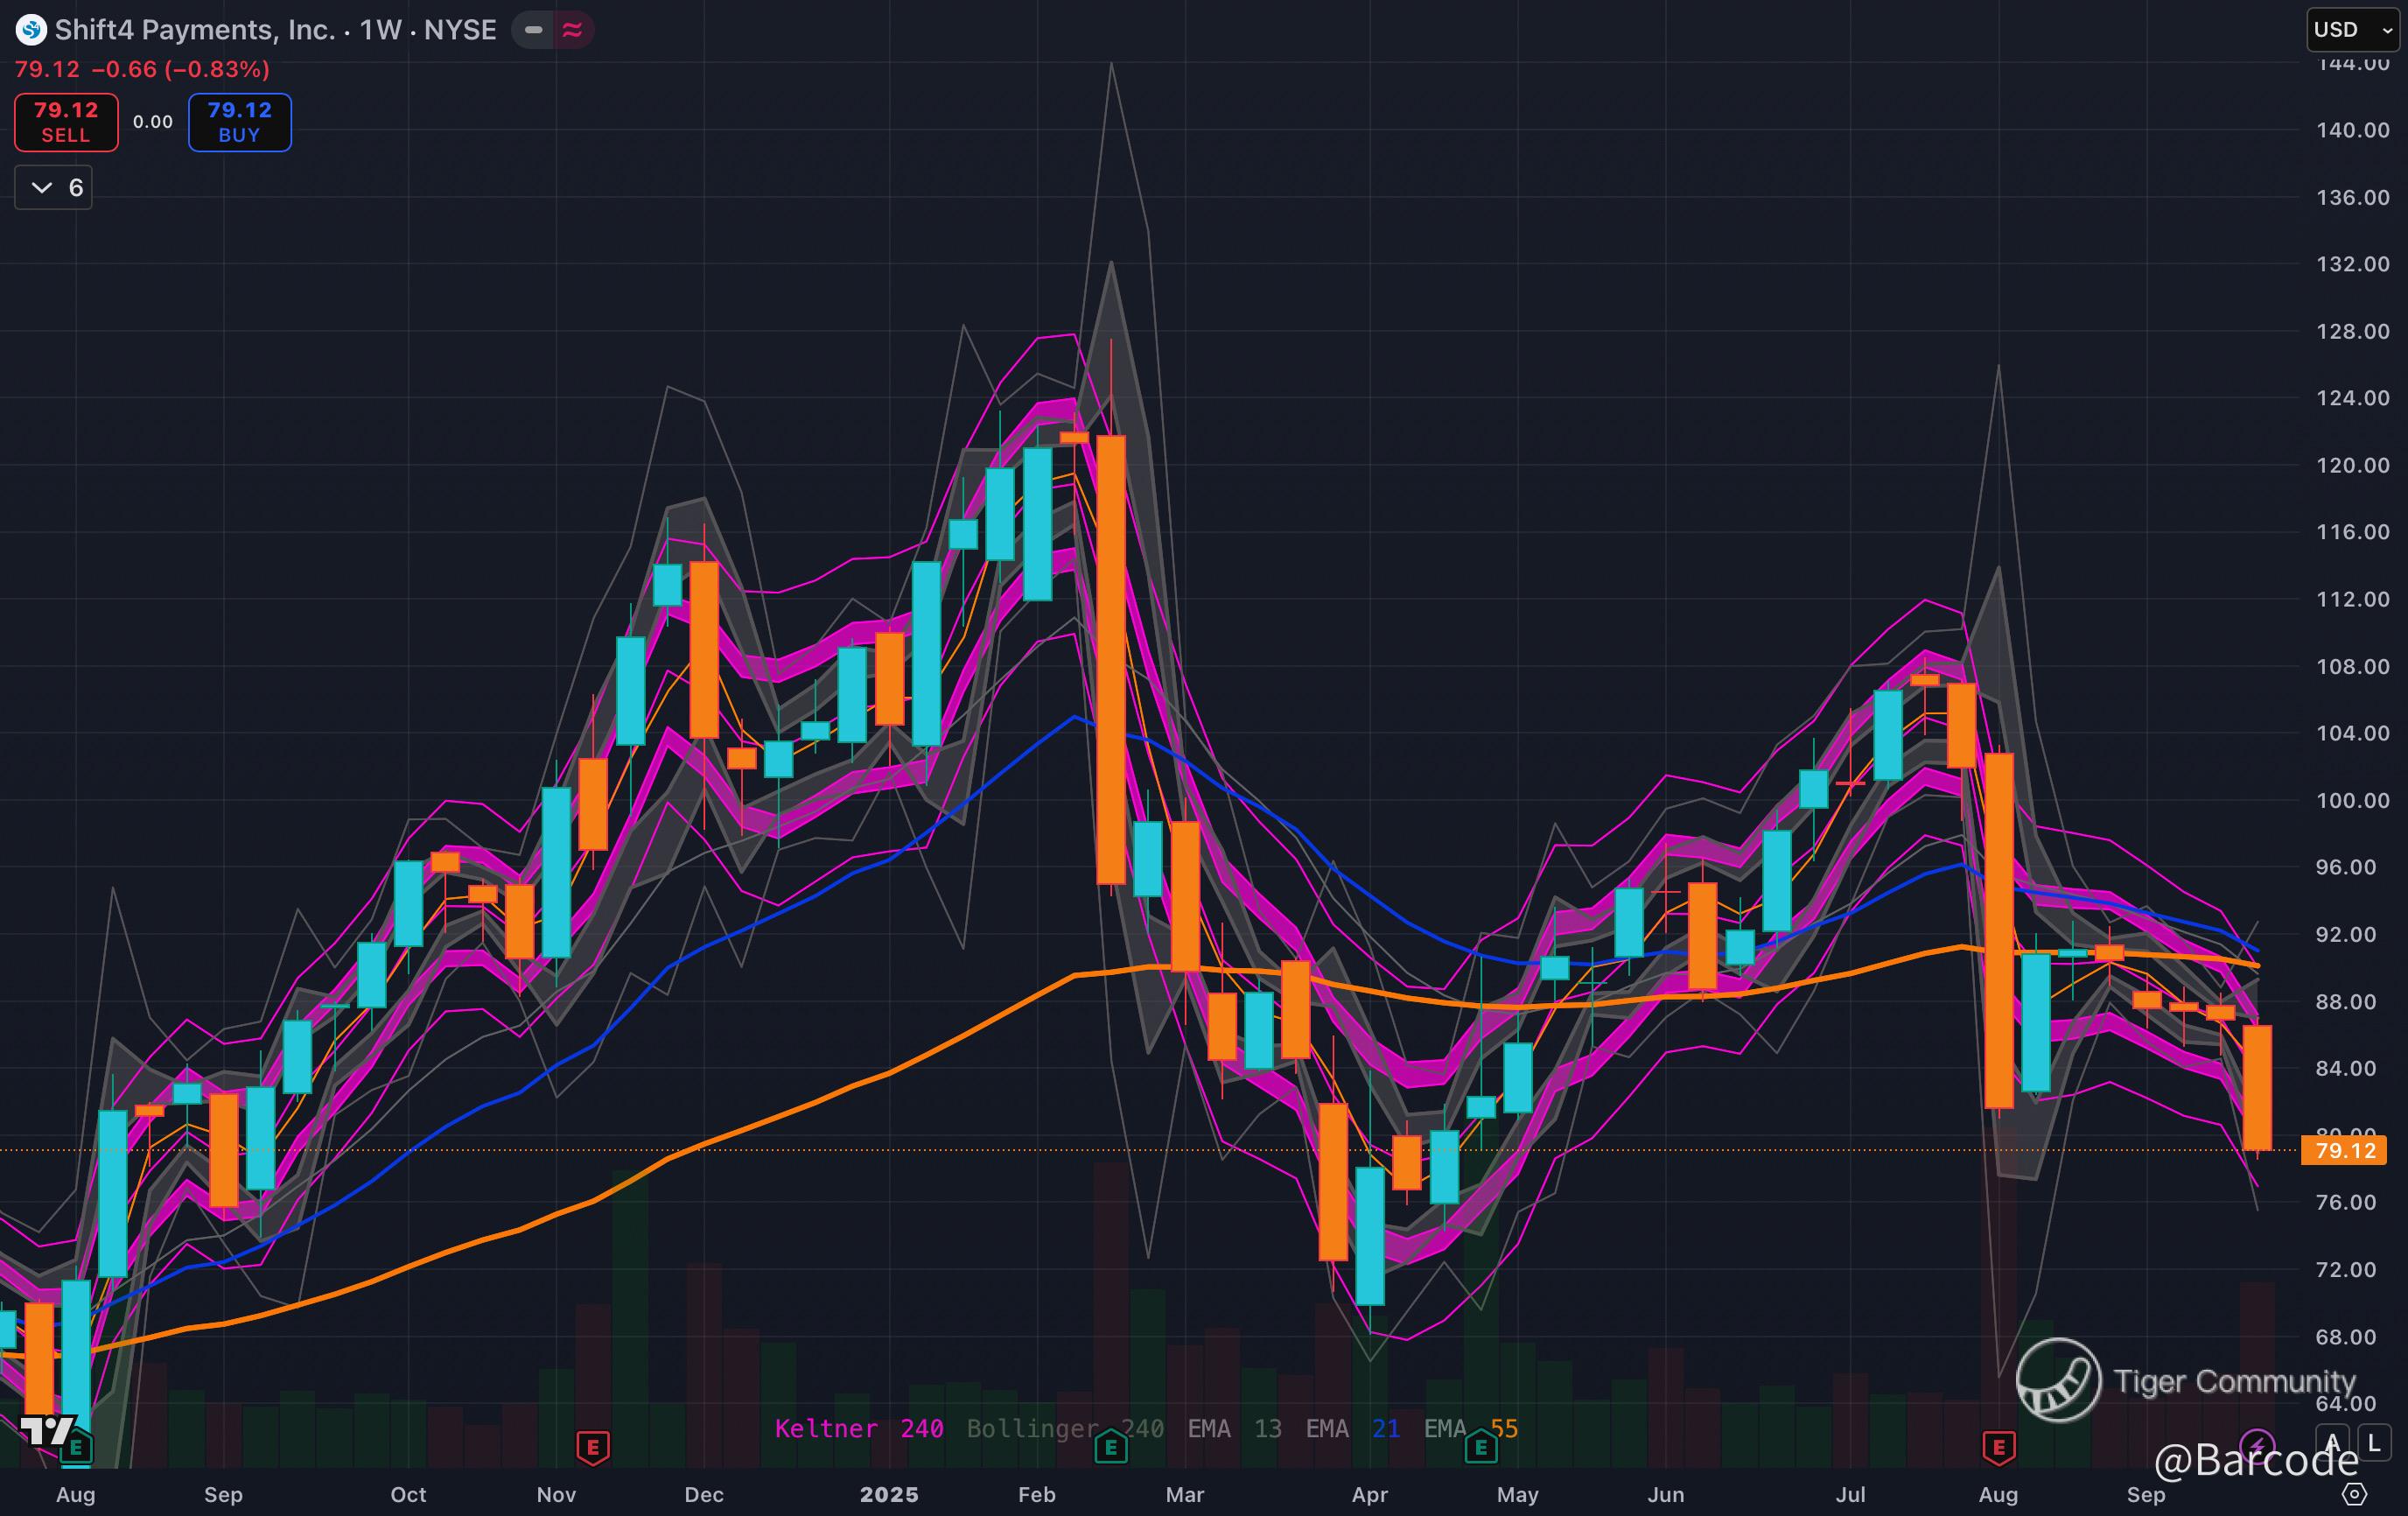Open the red earnings marker near November
Image resolution: width=2408 pixels, height=1516 pixels.
pyautogui.click(x=593, y=1447)
